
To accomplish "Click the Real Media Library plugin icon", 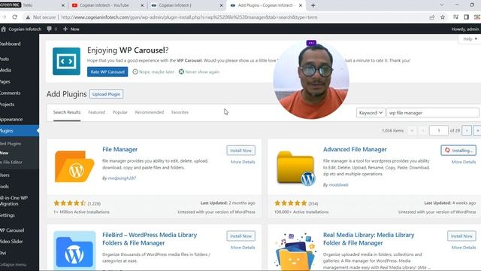I will 295,251.
